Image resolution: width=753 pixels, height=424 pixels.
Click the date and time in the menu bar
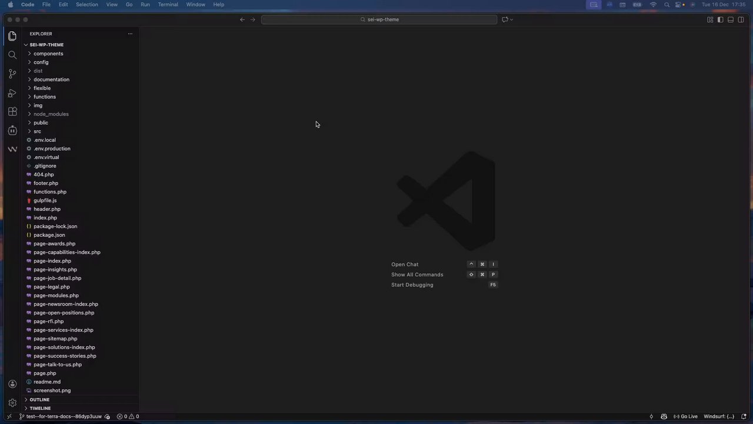click(x=723, y=4)
